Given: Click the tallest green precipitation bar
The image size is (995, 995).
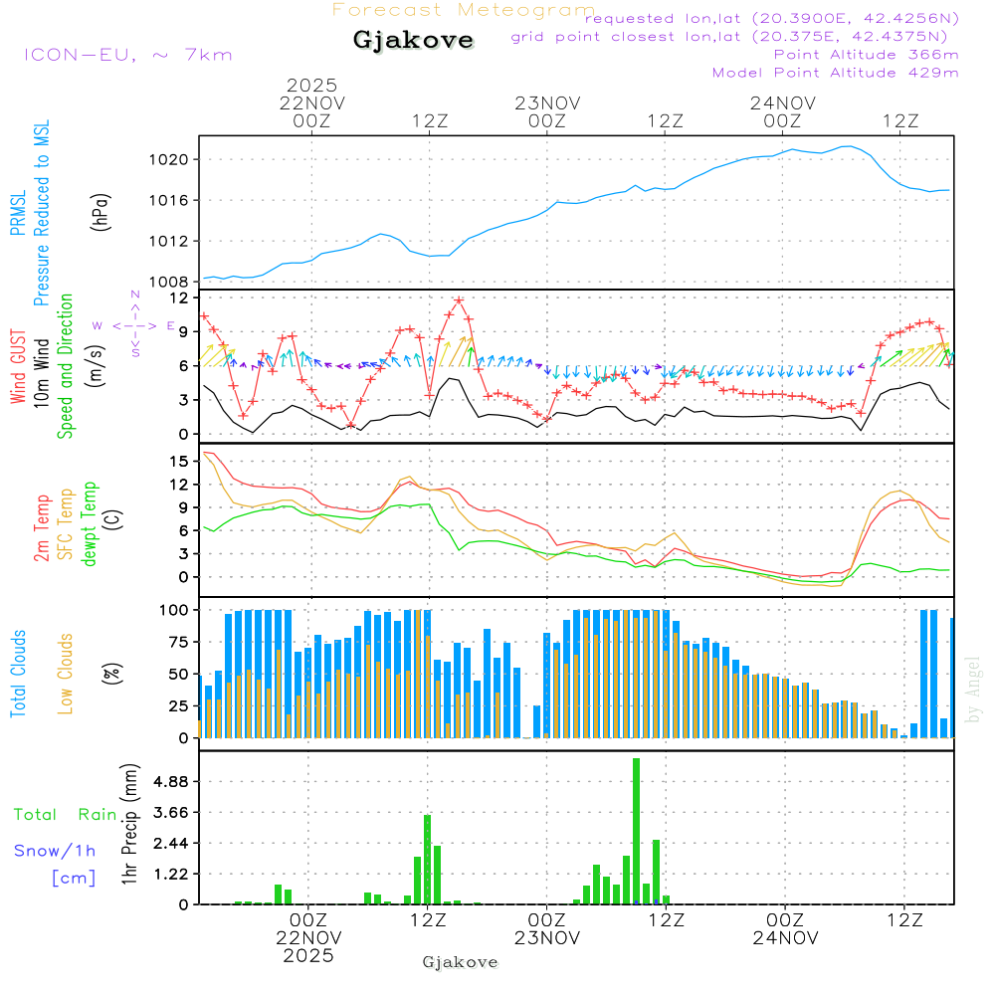Looking at the screenshot, I should coord(636,830).
